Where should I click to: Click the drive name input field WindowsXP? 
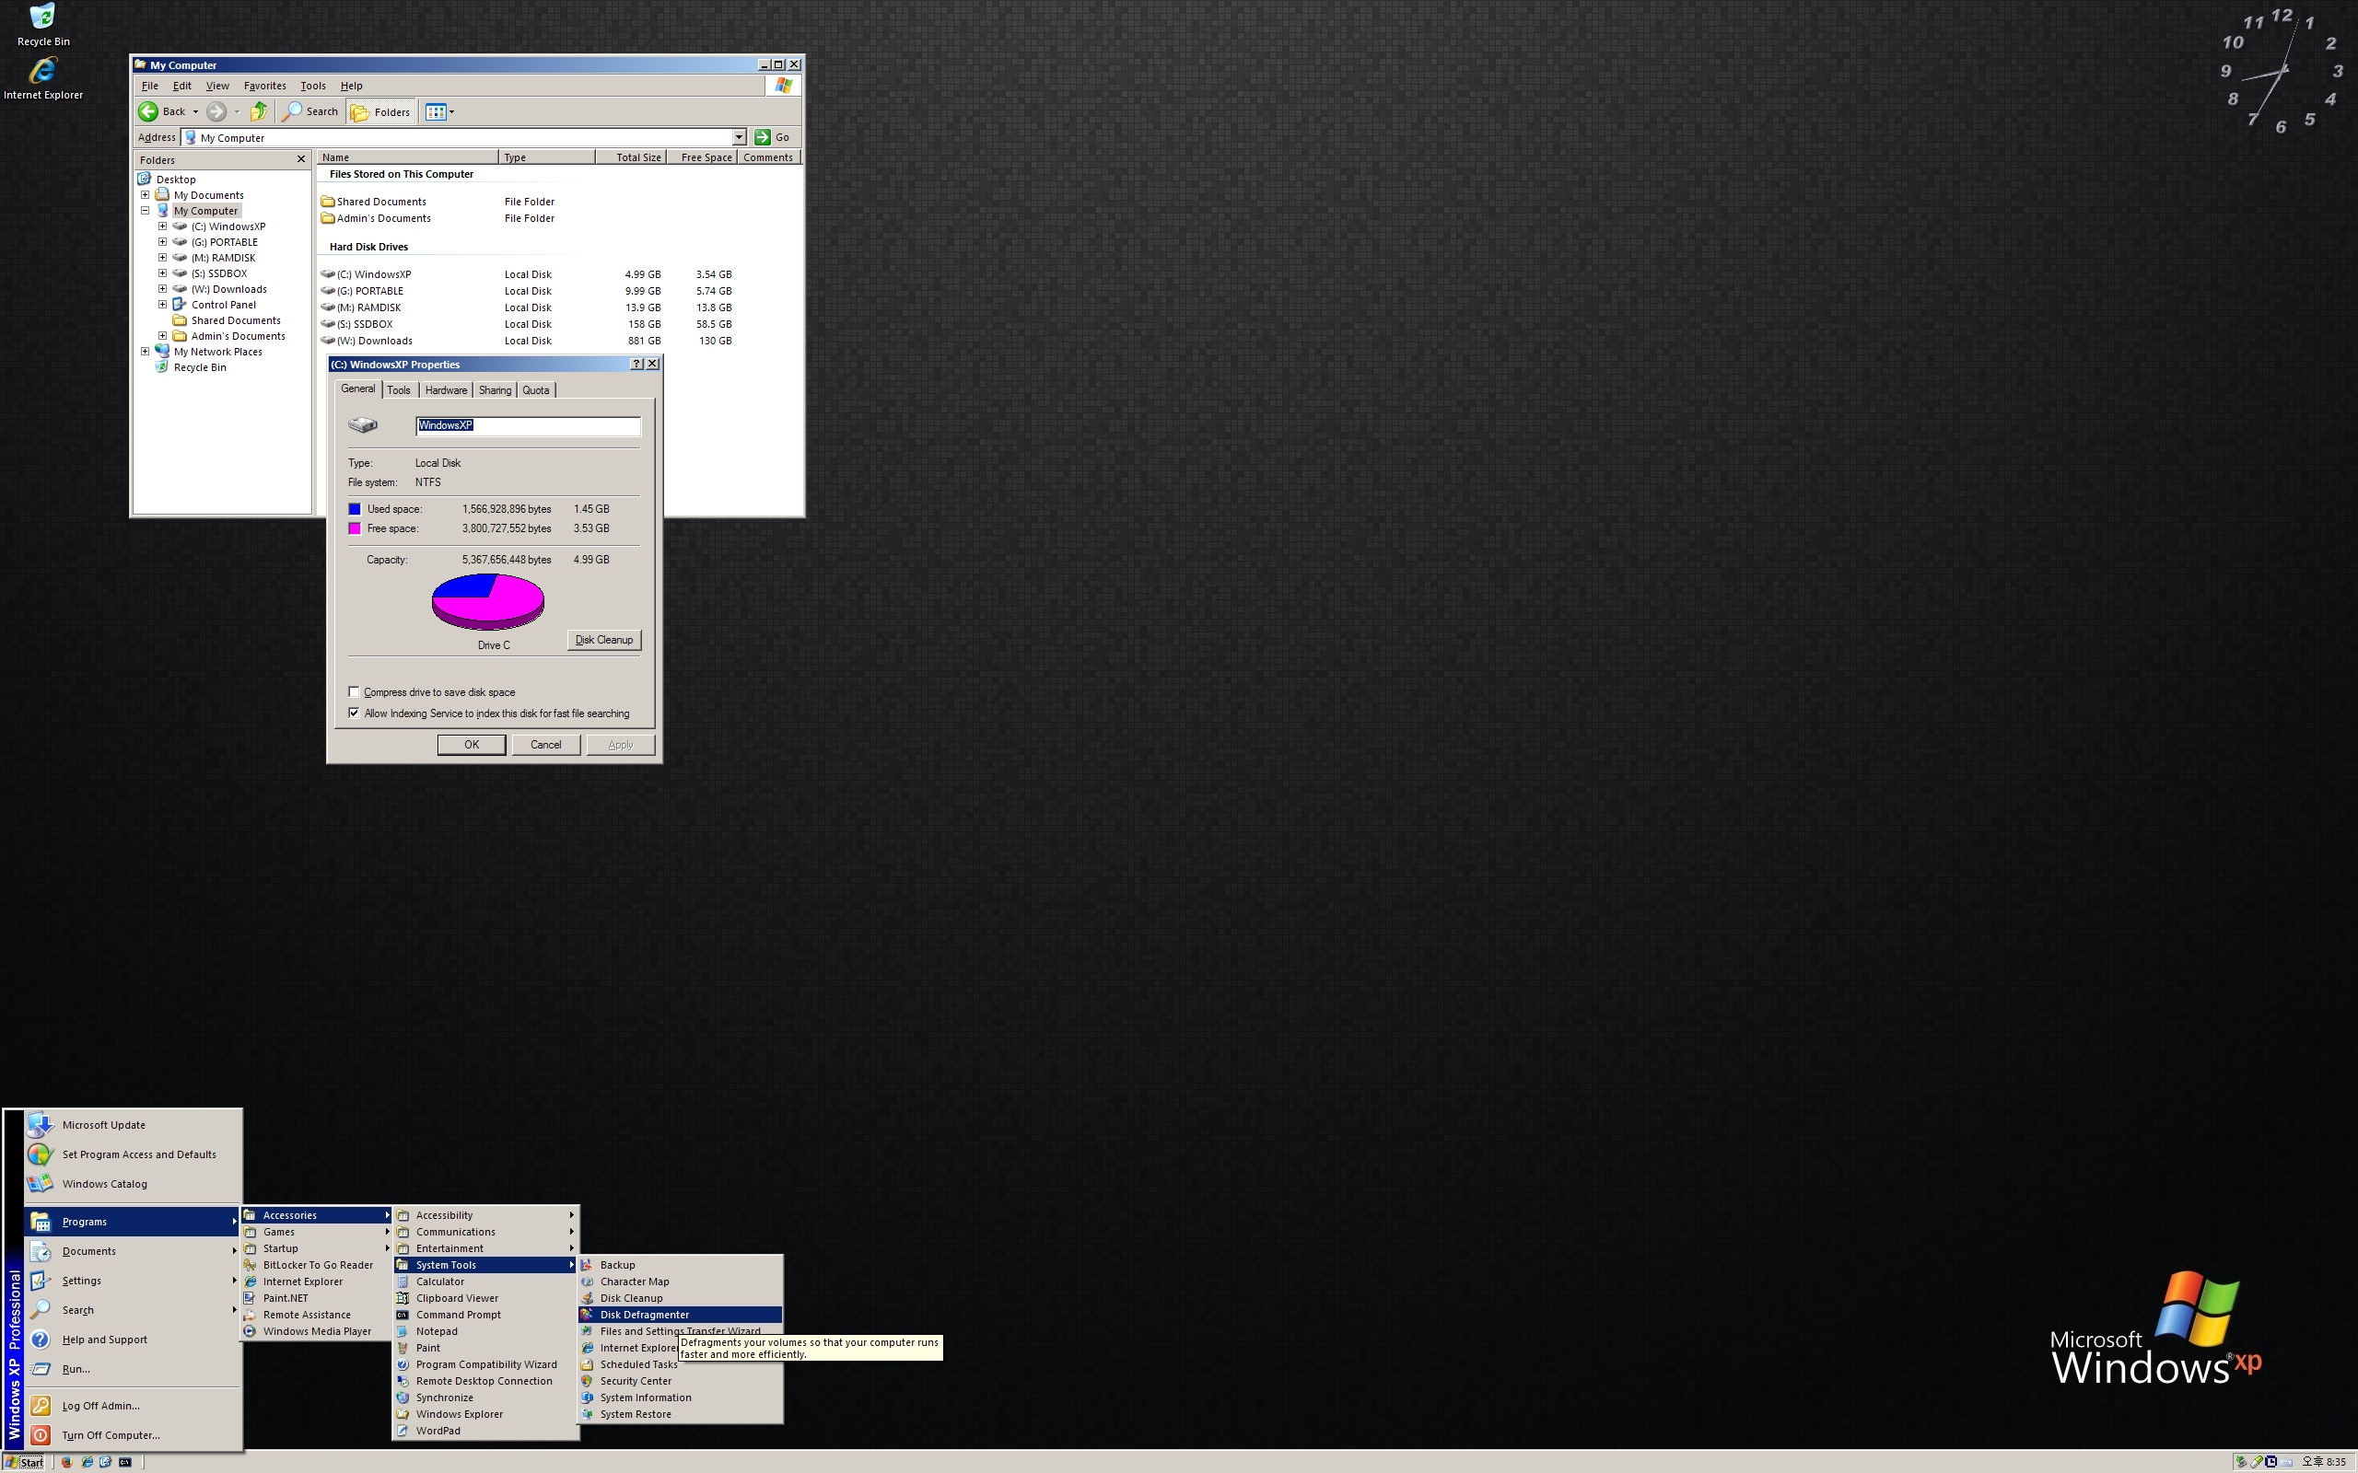pos(526,424)
